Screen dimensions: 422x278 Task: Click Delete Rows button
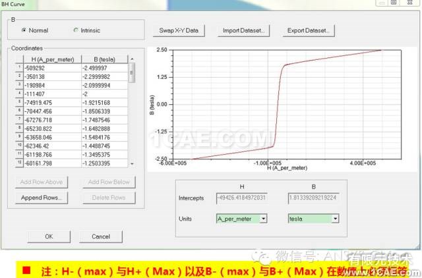pos(109,198)
